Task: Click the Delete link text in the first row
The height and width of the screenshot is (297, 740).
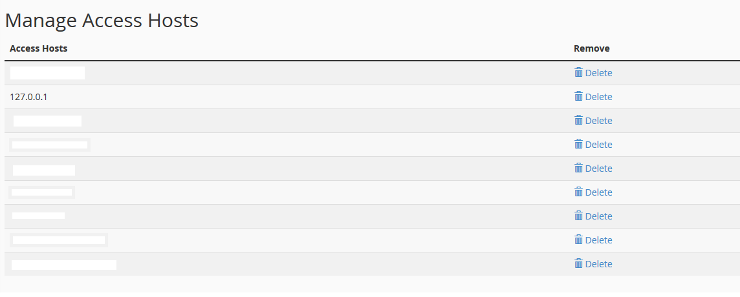Action: click(598, 73)
